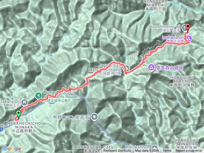Click Report a map error

coord(189,151)
